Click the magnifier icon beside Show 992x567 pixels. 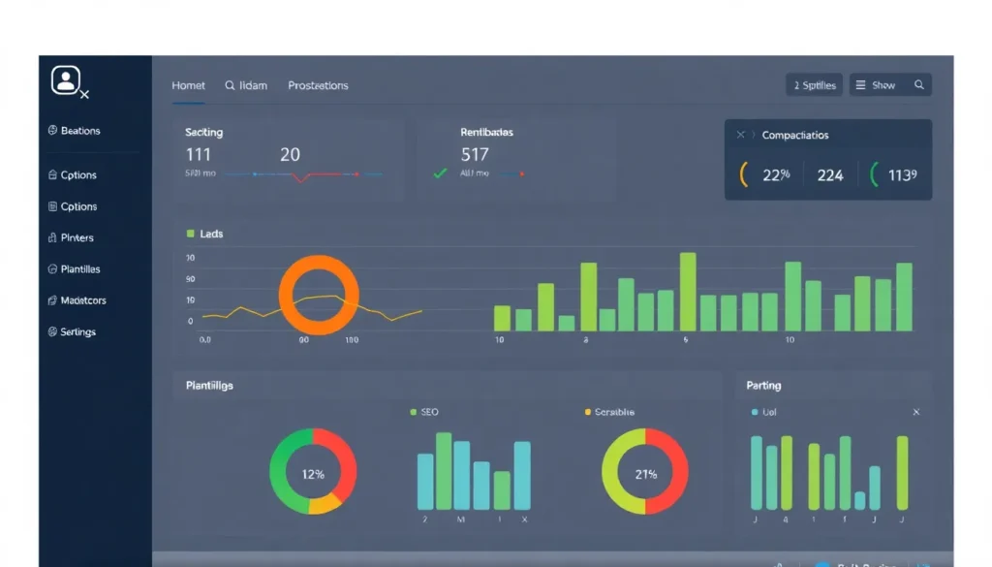919,85
